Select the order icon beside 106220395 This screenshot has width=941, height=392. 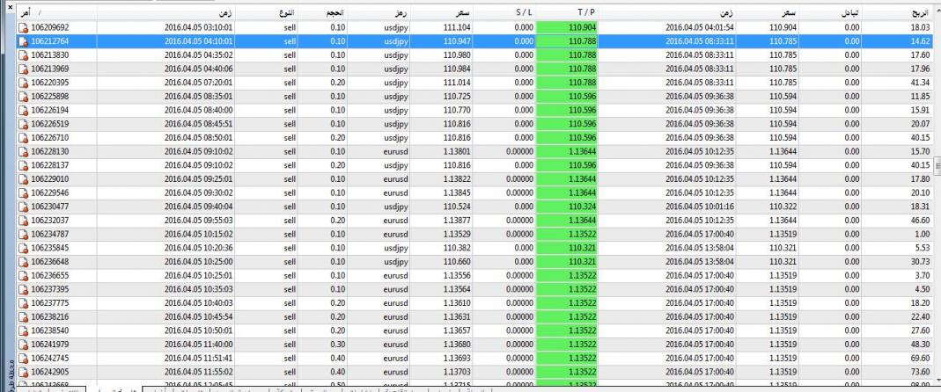click(x=24, y=83)
